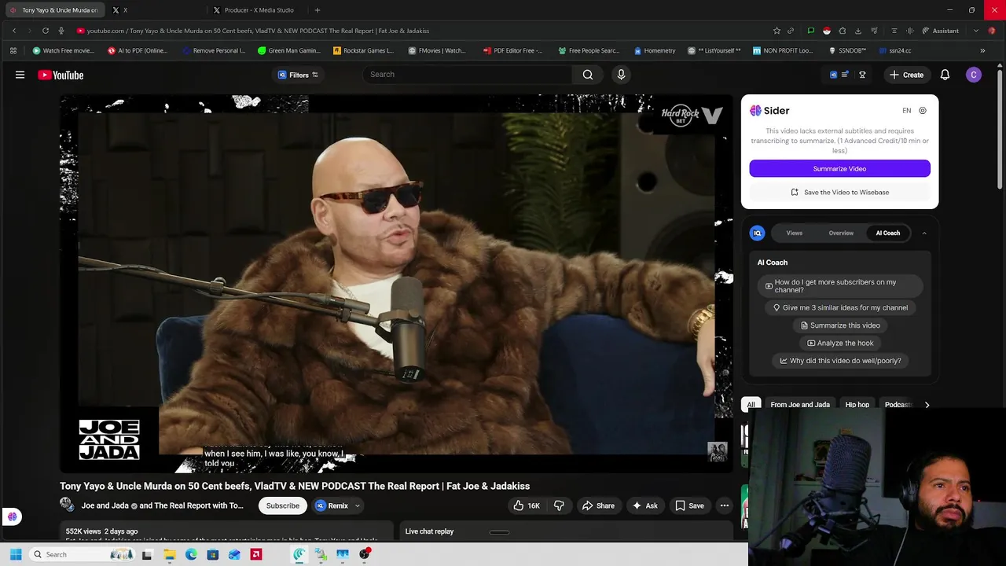Open YouTube notifications bell
Viewport: 1006px width, 566px height.
pyautogui.click(x=945, y=75)
